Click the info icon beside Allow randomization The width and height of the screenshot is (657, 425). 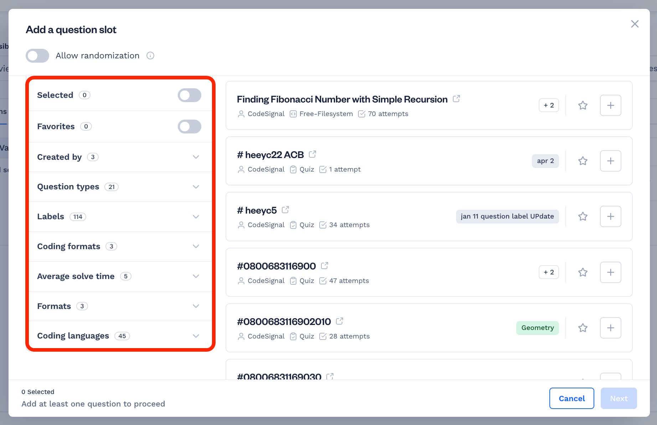150,56
